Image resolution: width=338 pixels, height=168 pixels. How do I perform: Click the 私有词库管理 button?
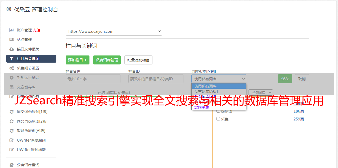tap(107, 60)
